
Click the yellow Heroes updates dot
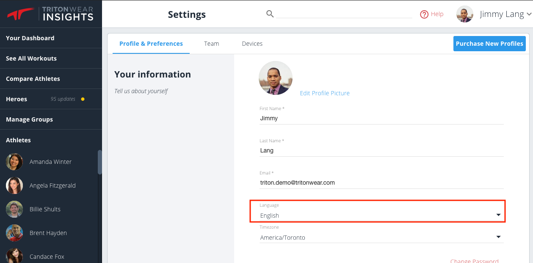pyautogui.click(x=83, y=99)
